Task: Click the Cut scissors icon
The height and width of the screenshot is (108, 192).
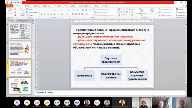Action: click(15, 9)
